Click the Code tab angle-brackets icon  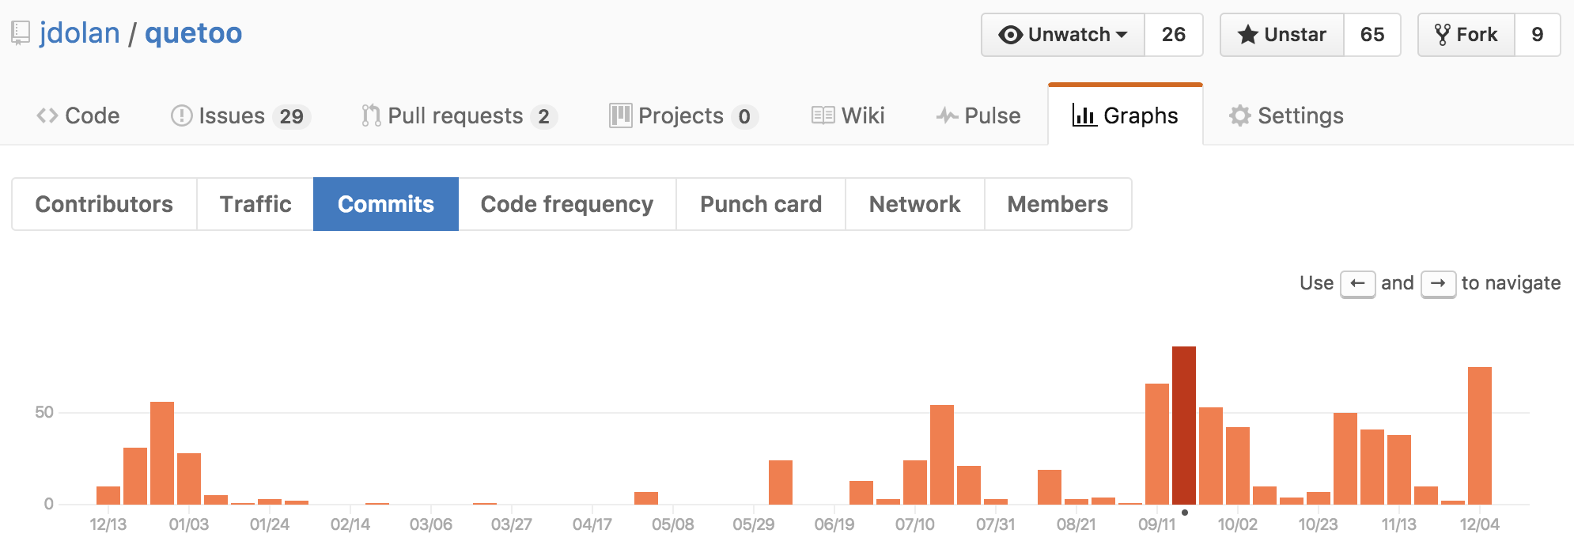coord(47,115)
